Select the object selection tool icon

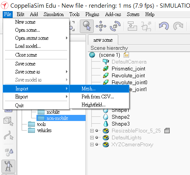point(87,26)
